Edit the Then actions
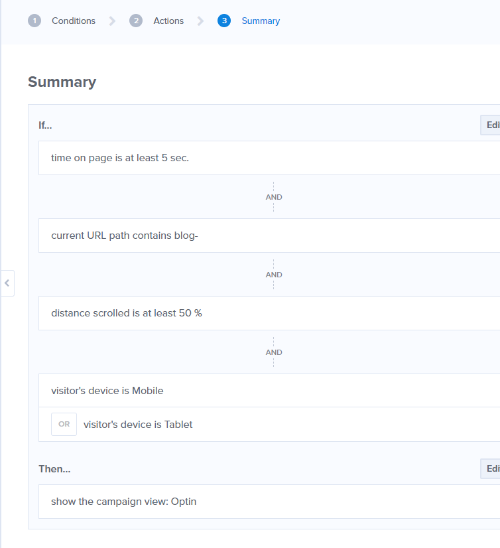This screenshot has width=500, height=548. click(490, 468)
